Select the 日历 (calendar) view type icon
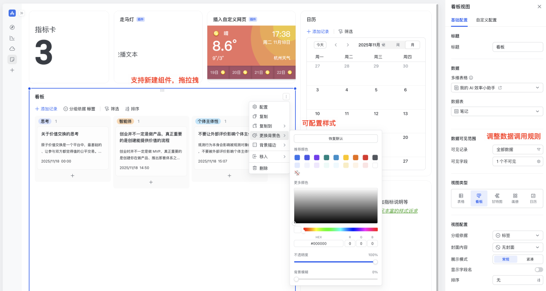 coord(535,199)
